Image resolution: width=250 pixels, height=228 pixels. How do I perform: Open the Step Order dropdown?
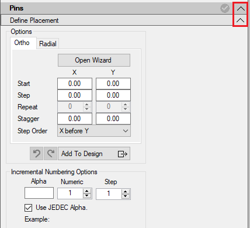point(94,131)
